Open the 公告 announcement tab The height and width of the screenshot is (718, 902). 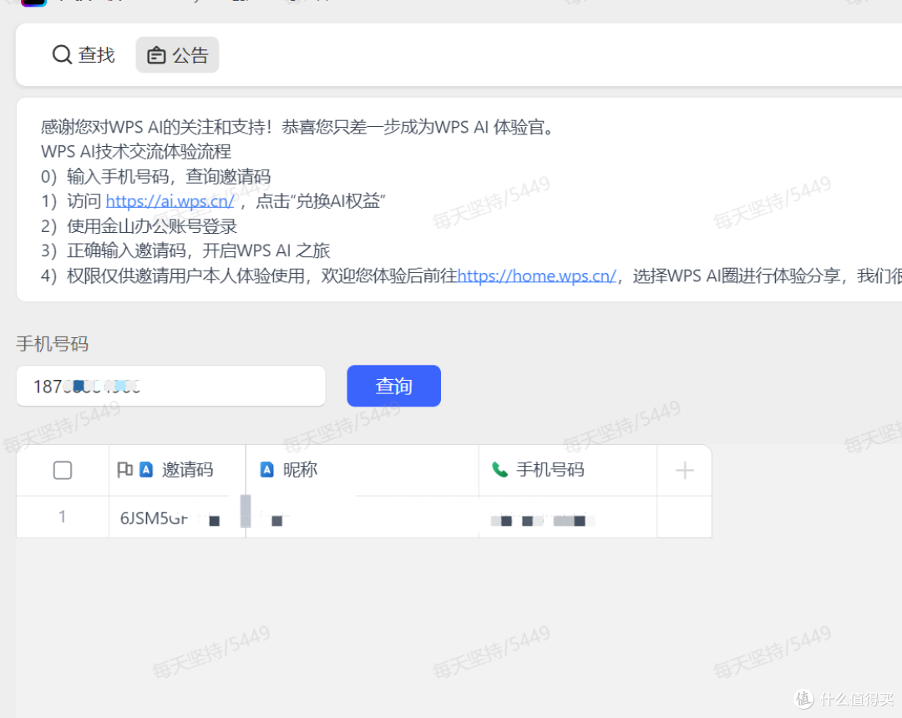tap(177, 54)
